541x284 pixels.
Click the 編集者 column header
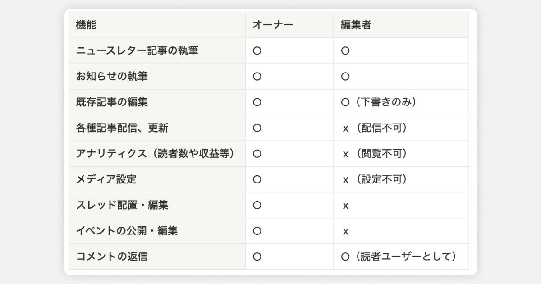(x=356, y=25)
